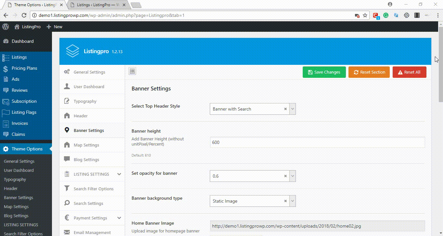Screen dimensions: 443x236
Task: Click the Banner Settings map pin icon
Action: tap(67, 130)
